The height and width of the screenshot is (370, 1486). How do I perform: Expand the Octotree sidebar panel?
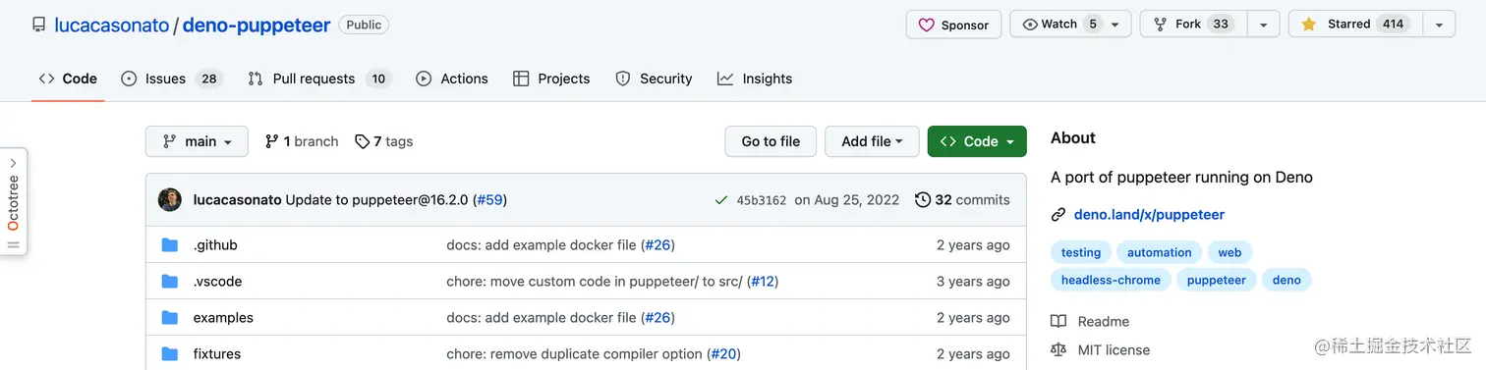(13, 201)
